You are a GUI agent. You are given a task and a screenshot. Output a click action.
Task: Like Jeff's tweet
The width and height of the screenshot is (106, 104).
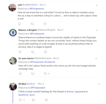(x=45, y=24)
